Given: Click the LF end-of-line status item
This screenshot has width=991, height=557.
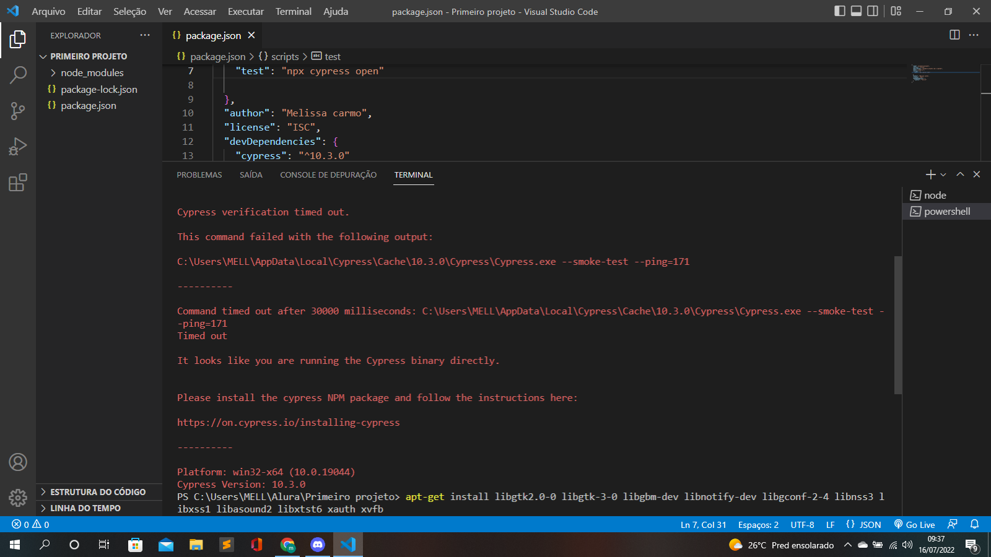Looking at the screenshot, I should coord(830,525).
